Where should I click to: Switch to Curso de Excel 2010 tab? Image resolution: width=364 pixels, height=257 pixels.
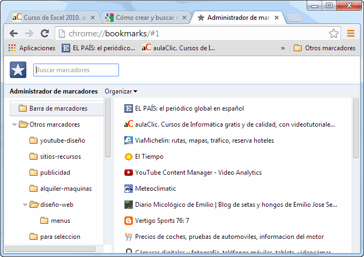pos(54,18)
